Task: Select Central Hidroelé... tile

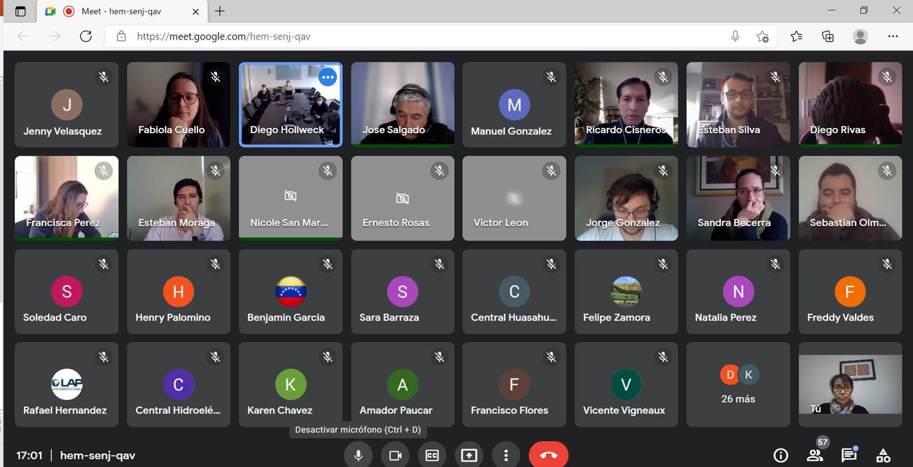Action: [179, 384]
